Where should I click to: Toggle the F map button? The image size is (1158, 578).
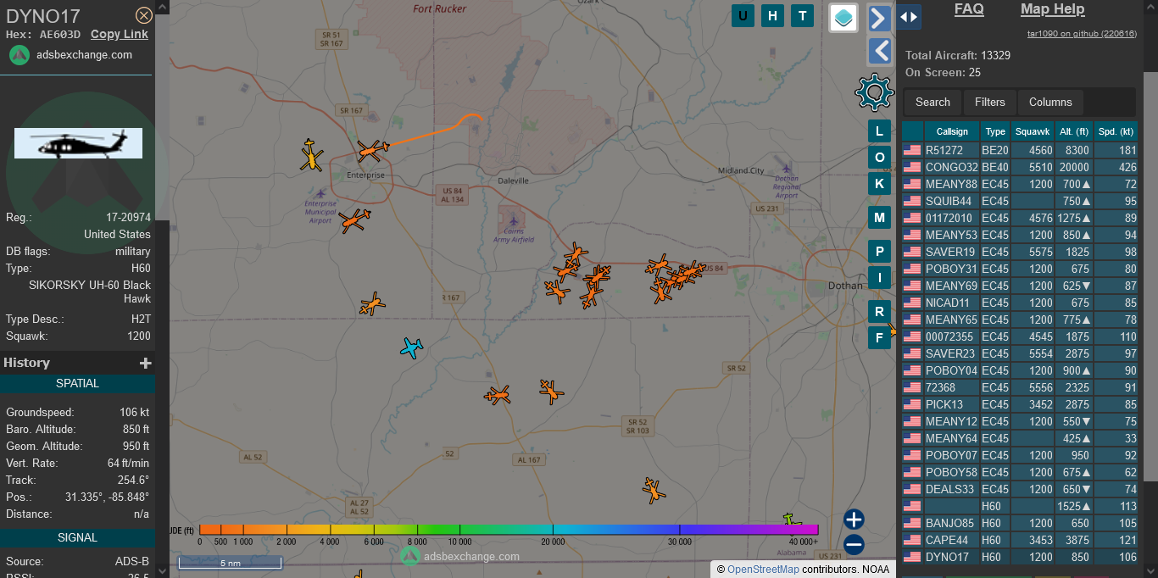[x=880, y=338]
